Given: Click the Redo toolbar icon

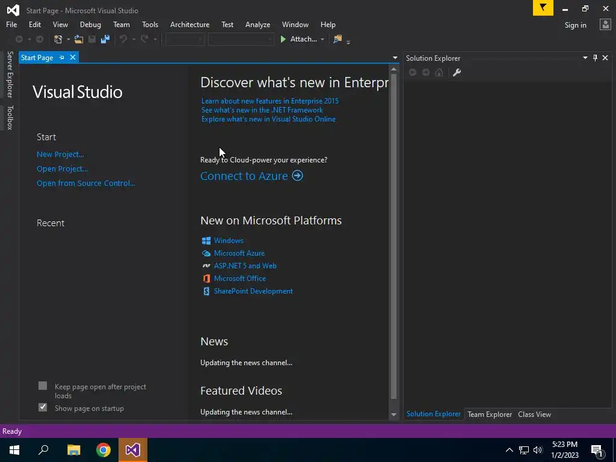Looking at the screenshot, I should coord(144,39).
